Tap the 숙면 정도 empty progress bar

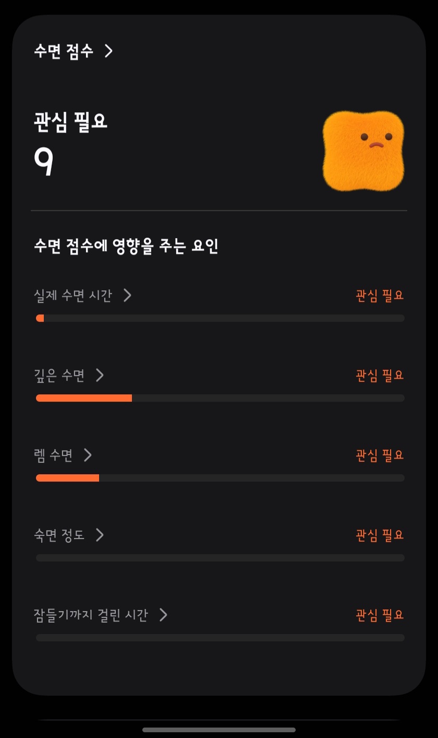[x=220, y=558]
